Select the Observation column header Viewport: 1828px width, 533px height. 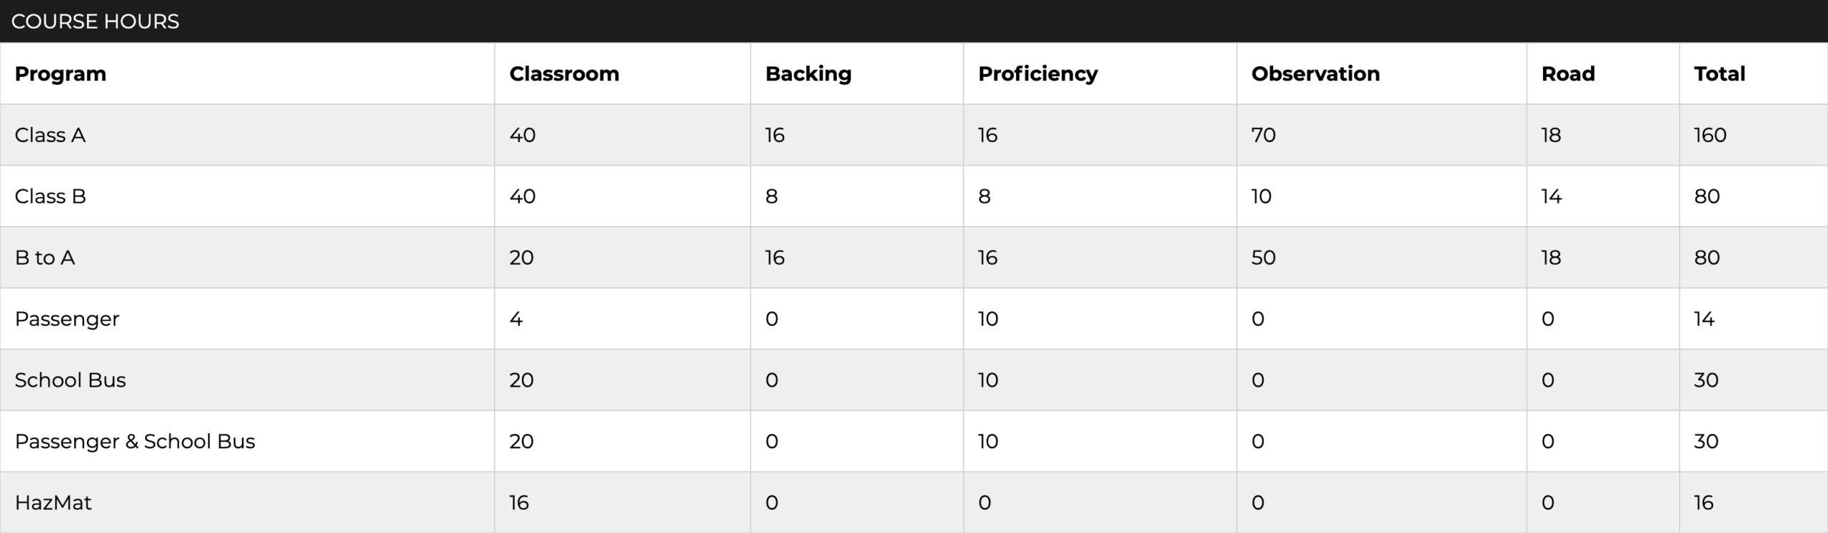(1315, 73)
